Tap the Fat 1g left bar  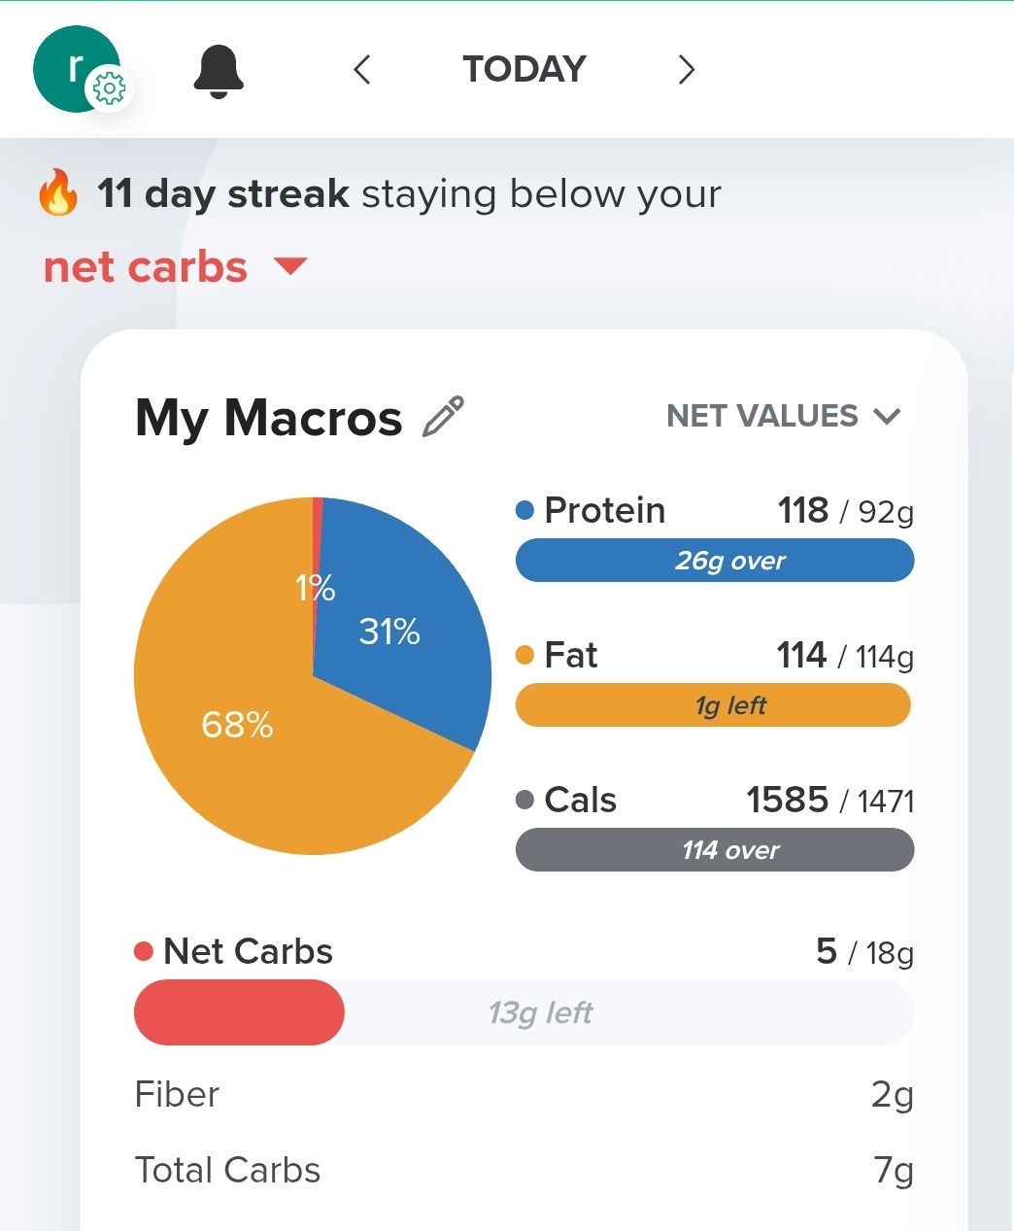point(715,705)
